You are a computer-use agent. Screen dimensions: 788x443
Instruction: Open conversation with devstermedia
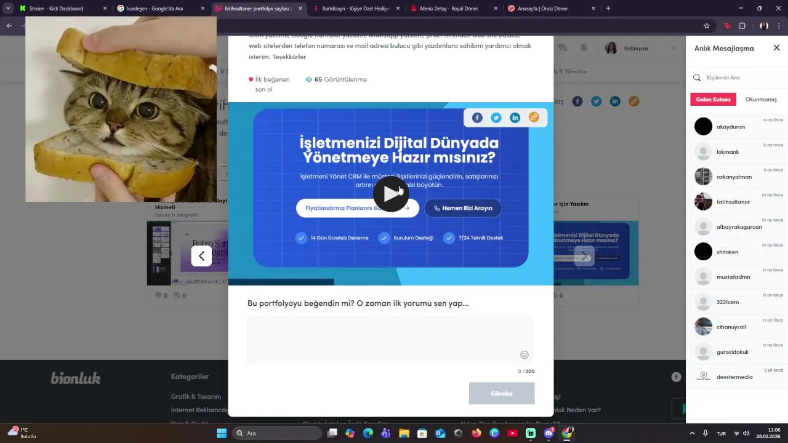(737, 377)
